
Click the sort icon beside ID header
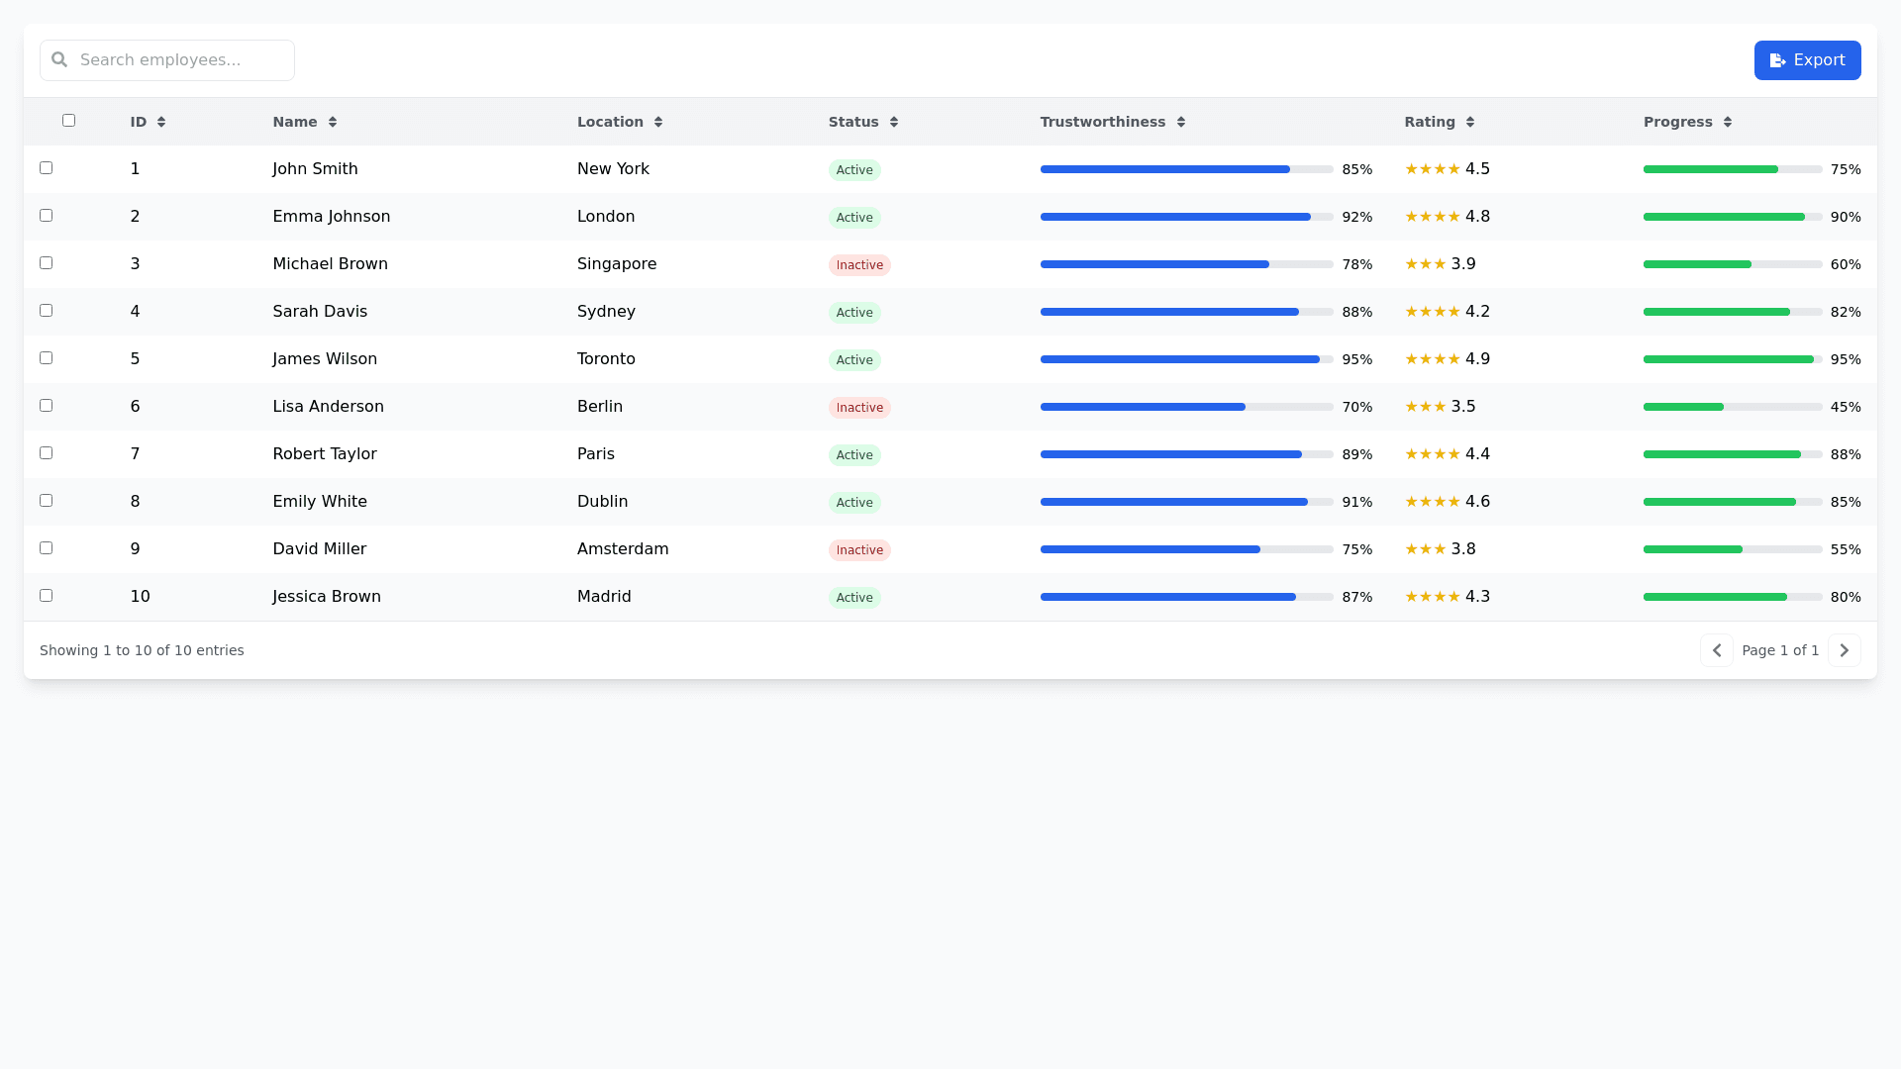[x=161, y=122]
